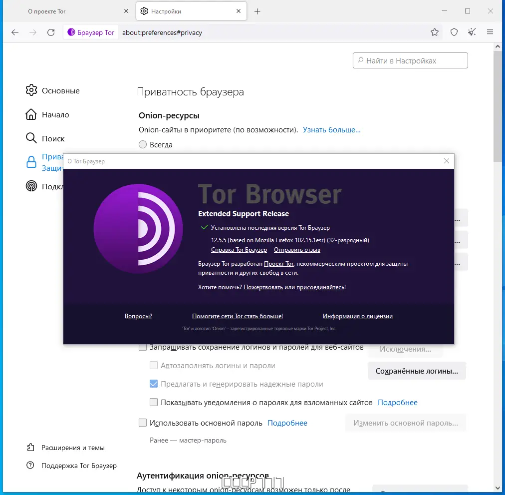Click Изменить основной пароль… button
The image size is (505, 495).
pyautogui.click(x=406, y=423)
